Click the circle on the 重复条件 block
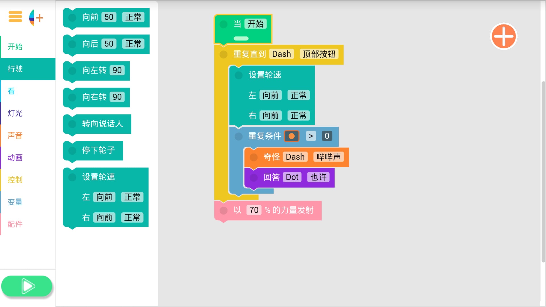This screenshot has height=307, width=546. click(x=239, y=136)
